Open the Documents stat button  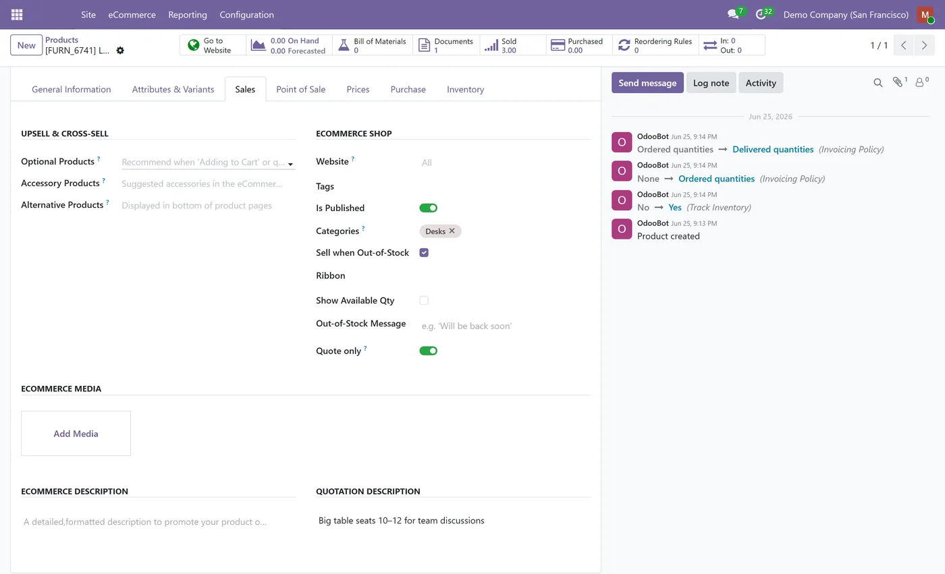coord(446,45)
